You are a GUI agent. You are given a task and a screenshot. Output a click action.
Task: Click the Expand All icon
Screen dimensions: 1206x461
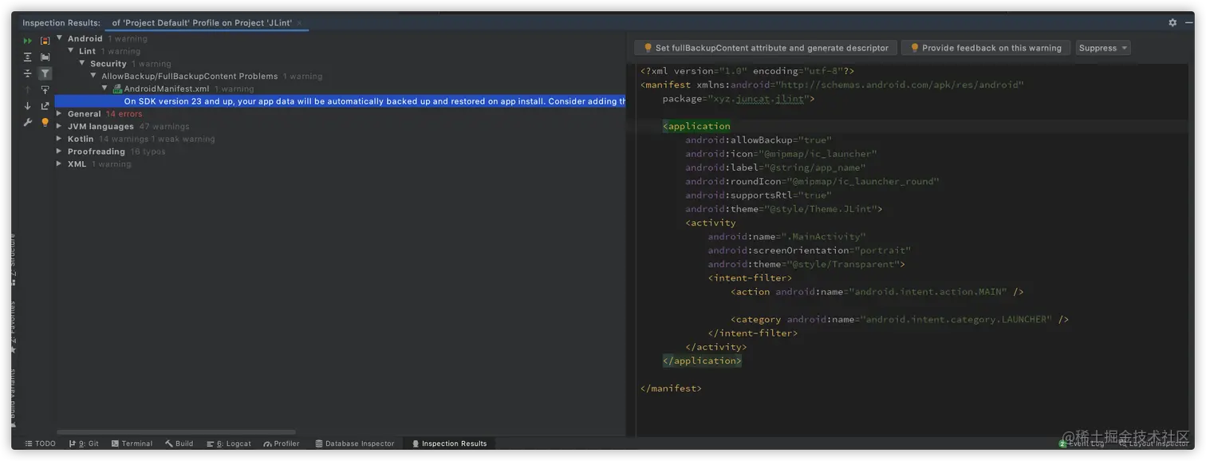pos(28,57)
